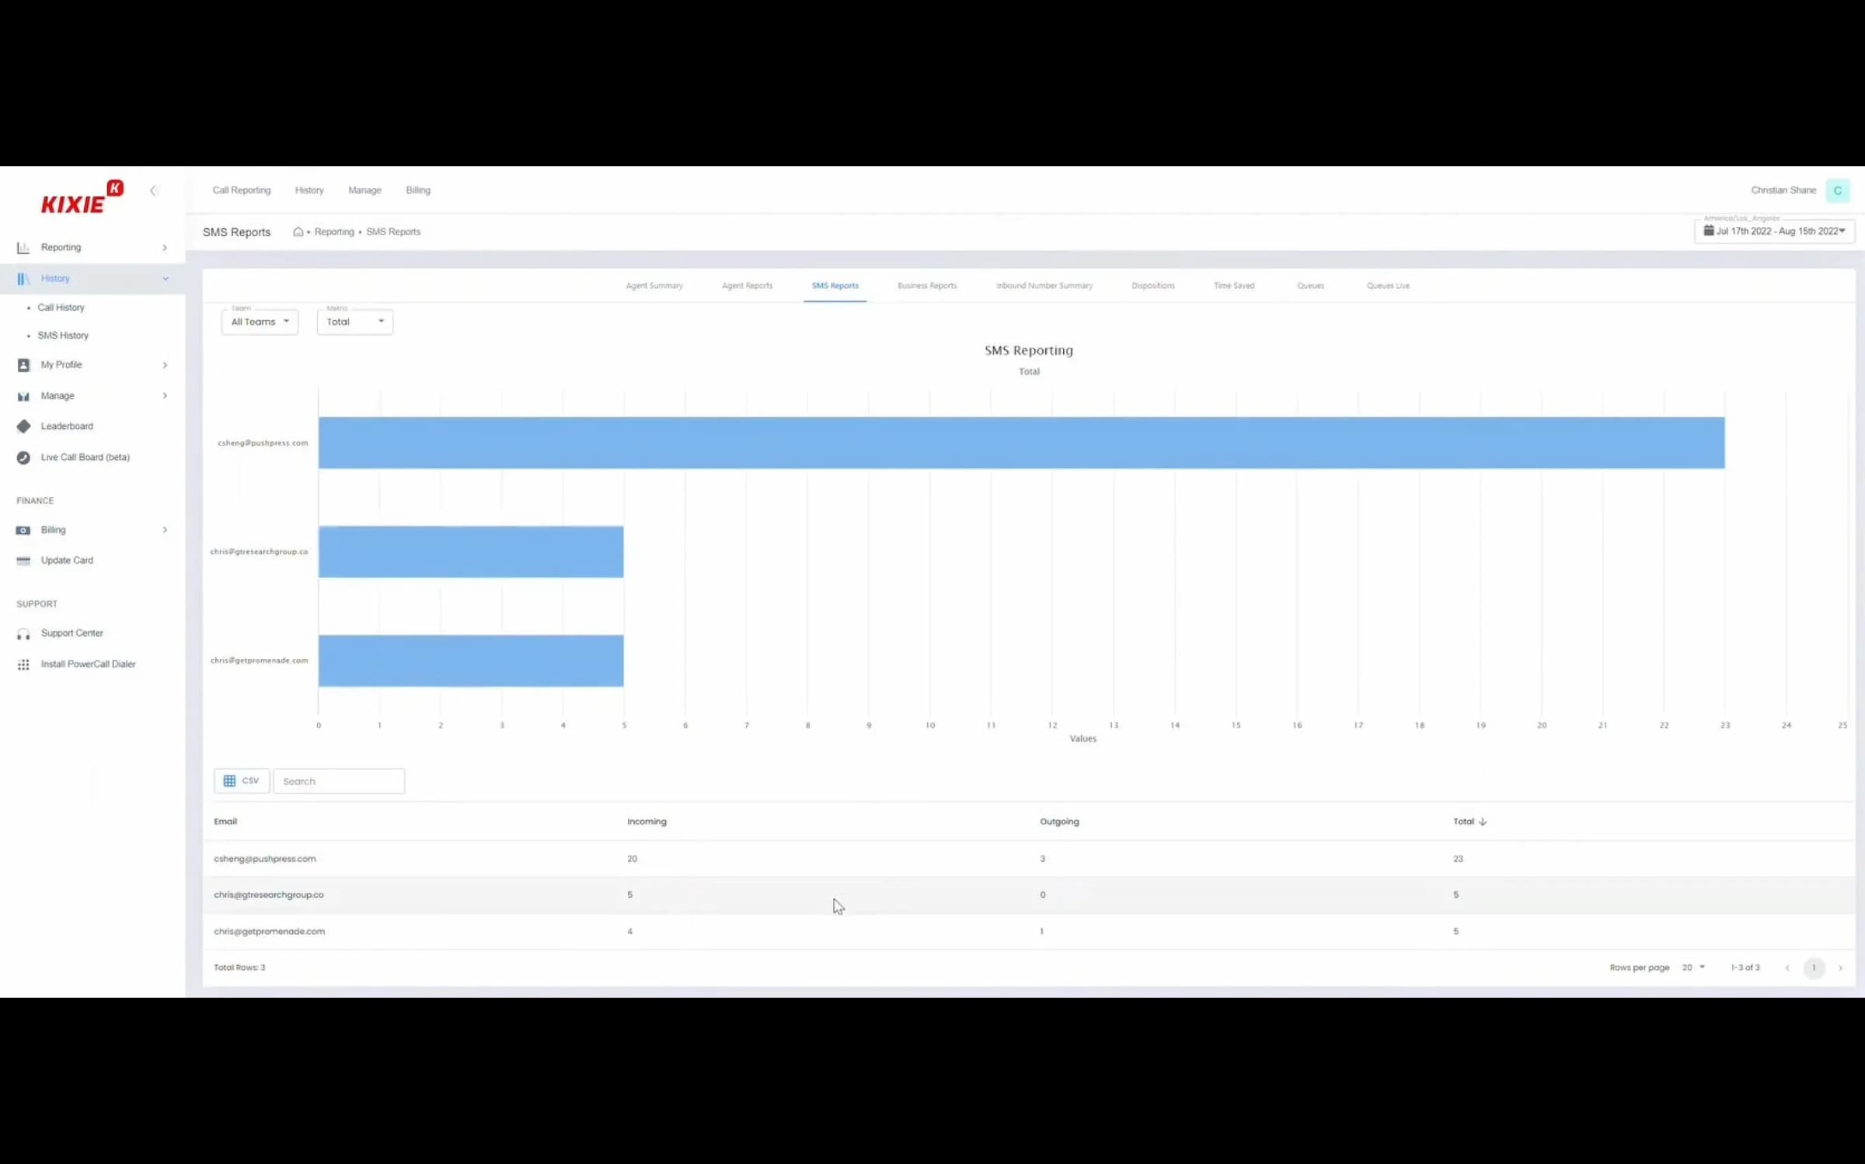This screenshot has height=1164, width=1865.
Task: Click the My Profile person icon
Action: (x=23, y=364)
